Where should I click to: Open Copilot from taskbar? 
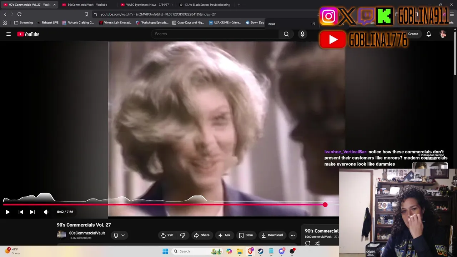point(229,251)
